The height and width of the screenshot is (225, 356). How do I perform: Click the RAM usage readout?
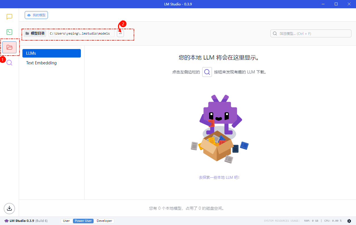point(311,221)
